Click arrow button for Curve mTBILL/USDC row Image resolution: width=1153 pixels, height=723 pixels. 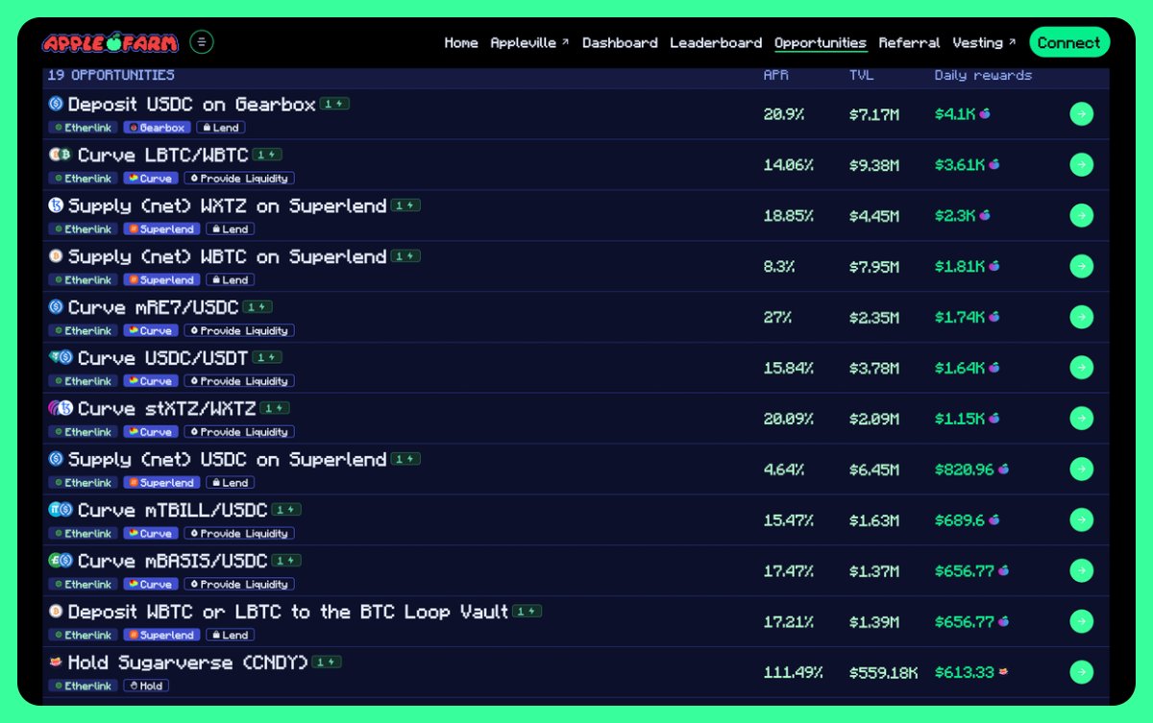[x=1081, y=519]
